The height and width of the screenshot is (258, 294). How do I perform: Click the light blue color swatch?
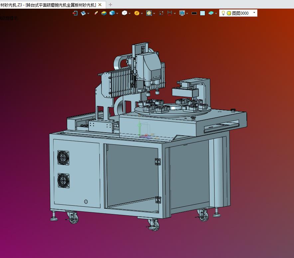203,13
